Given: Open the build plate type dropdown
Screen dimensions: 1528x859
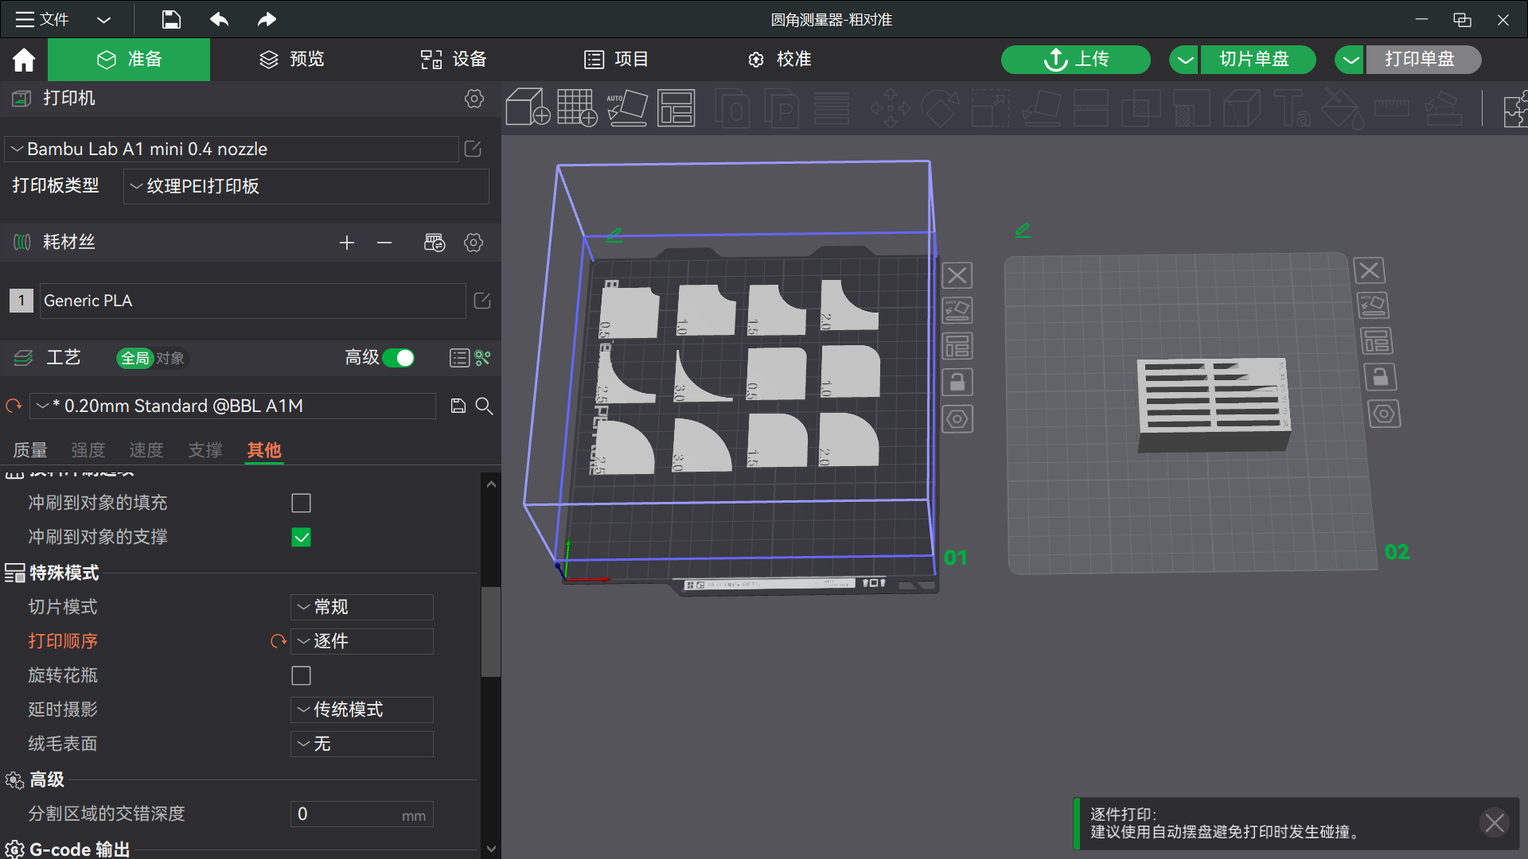Looking at the screenshot, I should pyautogui.click(x=306, y=186).
